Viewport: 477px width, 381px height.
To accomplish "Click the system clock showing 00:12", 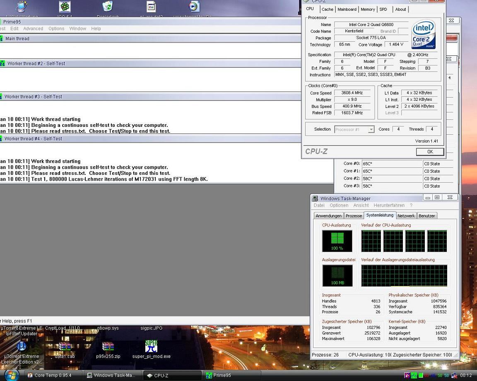I will tap(466, 376).
